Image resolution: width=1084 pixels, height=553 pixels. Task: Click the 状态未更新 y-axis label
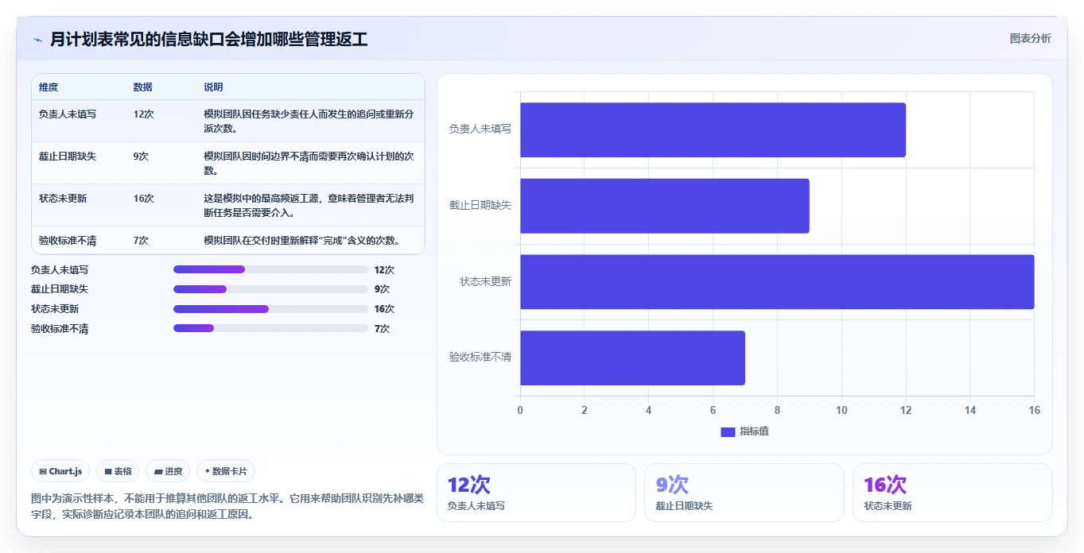(485, 281)
